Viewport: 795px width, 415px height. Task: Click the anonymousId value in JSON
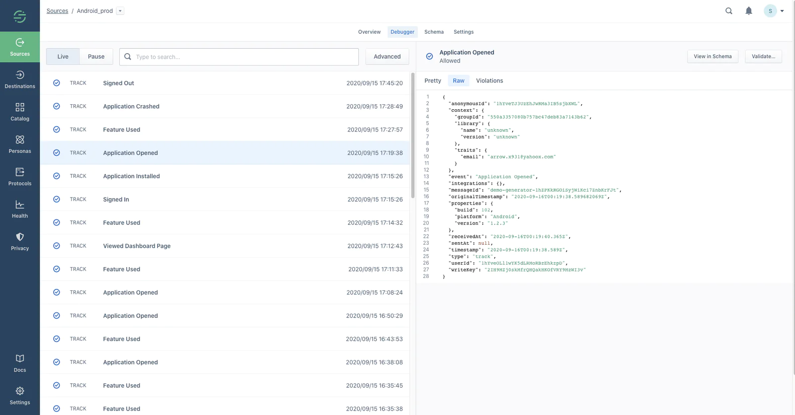(536, 104)
